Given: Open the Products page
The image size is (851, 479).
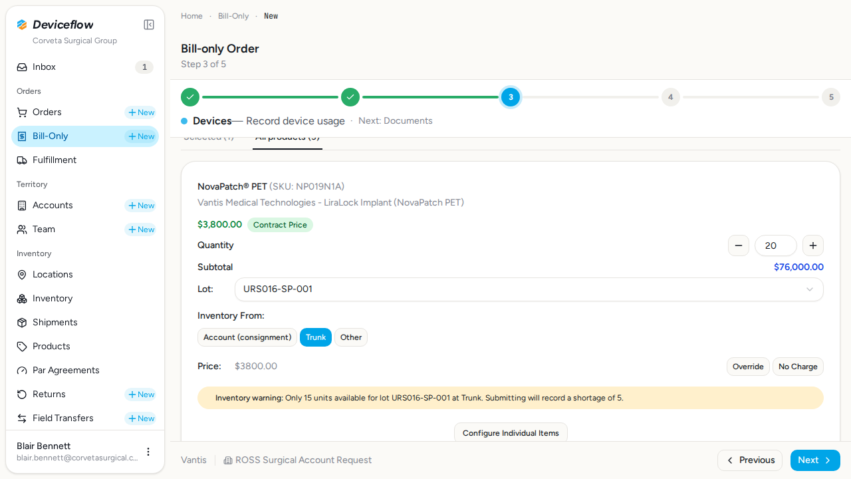Looking at the screenshot, I should point(85,347).
